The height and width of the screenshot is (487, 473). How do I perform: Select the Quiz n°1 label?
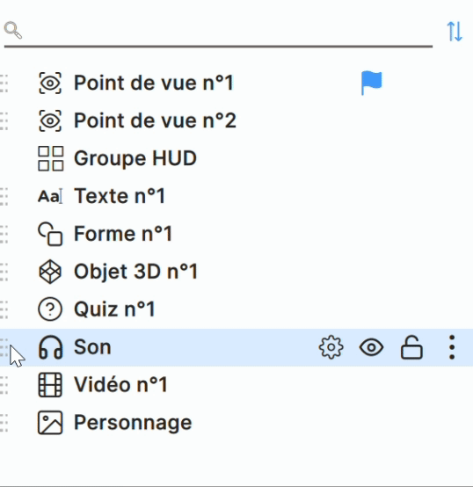(x=114, y=309)
